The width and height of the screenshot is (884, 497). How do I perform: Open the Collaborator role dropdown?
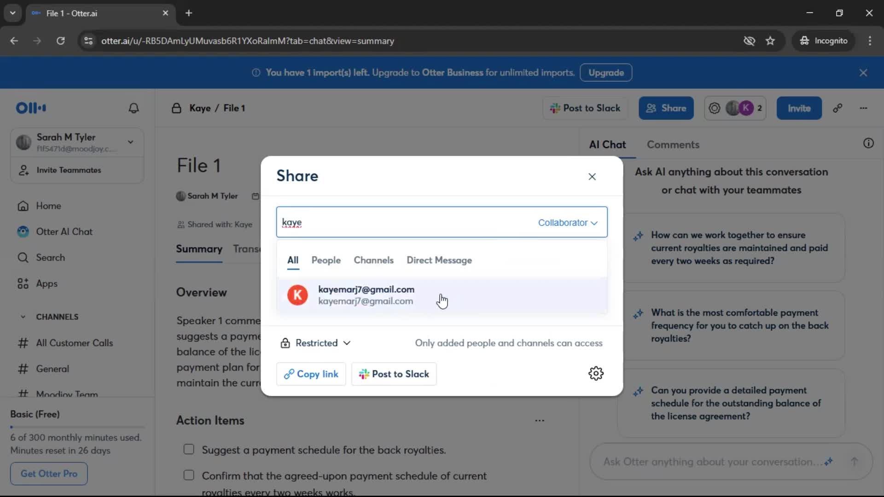(568, 223)
